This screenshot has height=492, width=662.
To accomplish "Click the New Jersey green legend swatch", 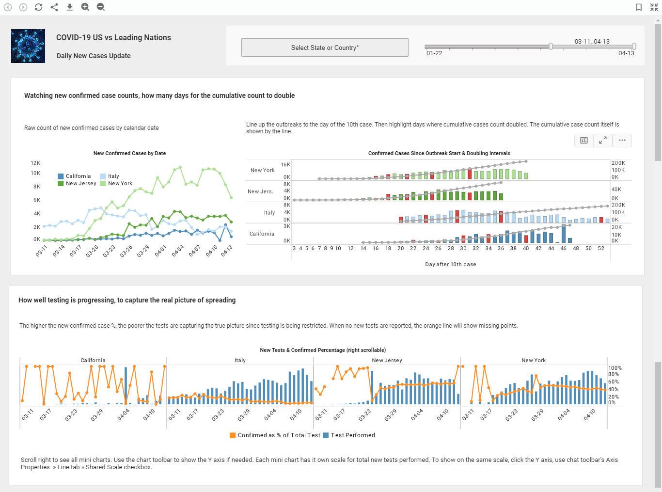I will click(61, 184).
